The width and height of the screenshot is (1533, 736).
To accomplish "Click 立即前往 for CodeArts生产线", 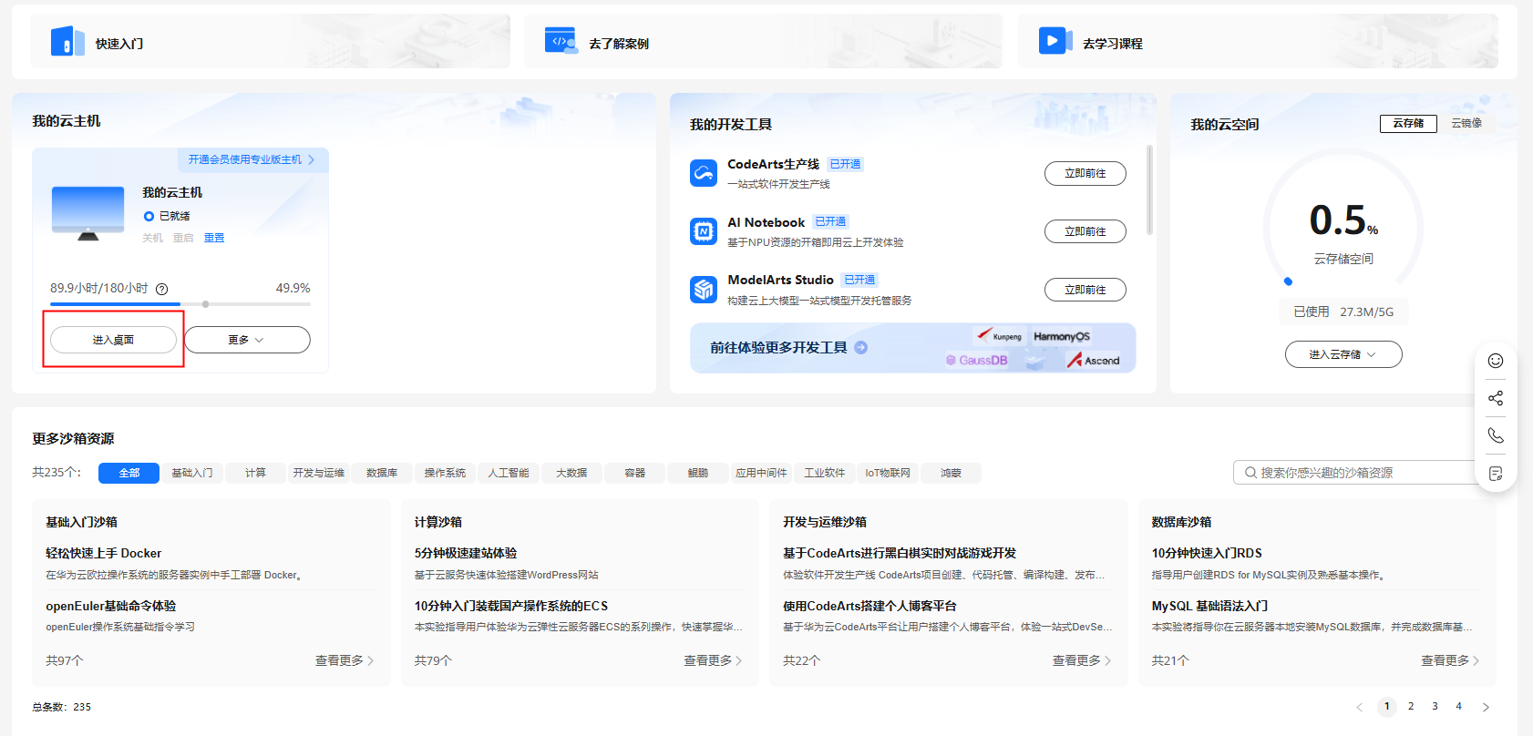I will click(x=1085, y=173).
